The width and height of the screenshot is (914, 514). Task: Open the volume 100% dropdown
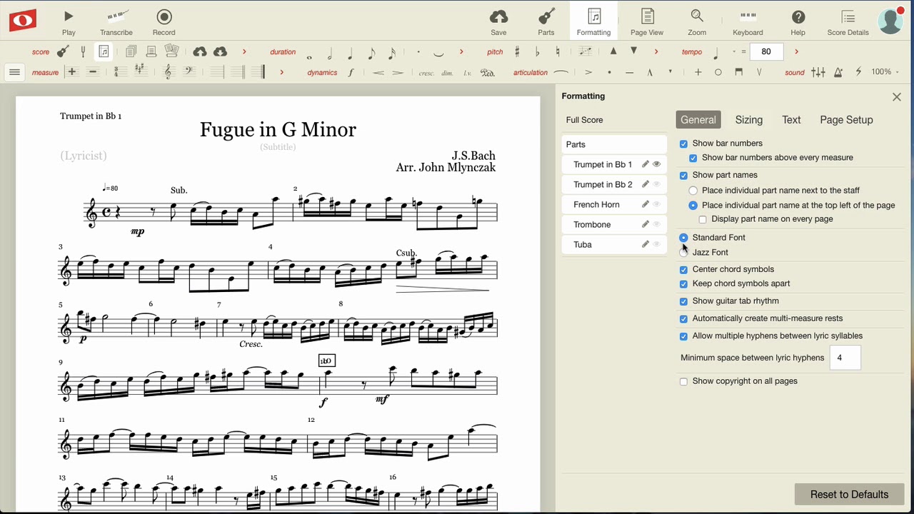coord(885,72)
